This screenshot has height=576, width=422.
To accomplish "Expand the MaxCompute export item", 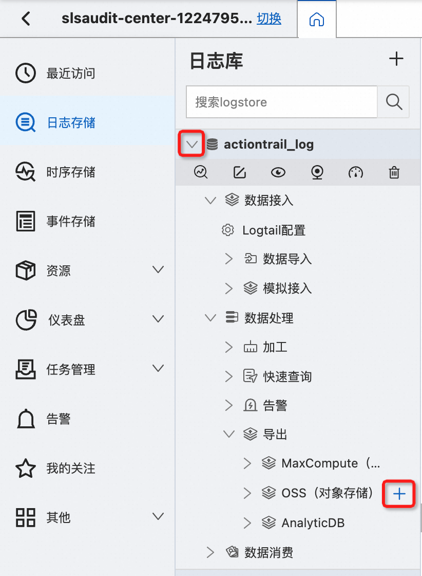I will point(247,463).
